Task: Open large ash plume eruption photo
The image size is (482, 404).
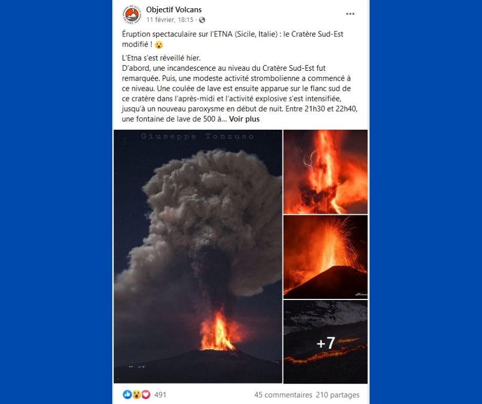Action: tap(198, 256)
